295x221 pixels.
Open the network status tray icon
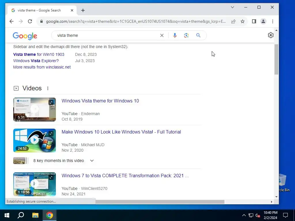251,215
